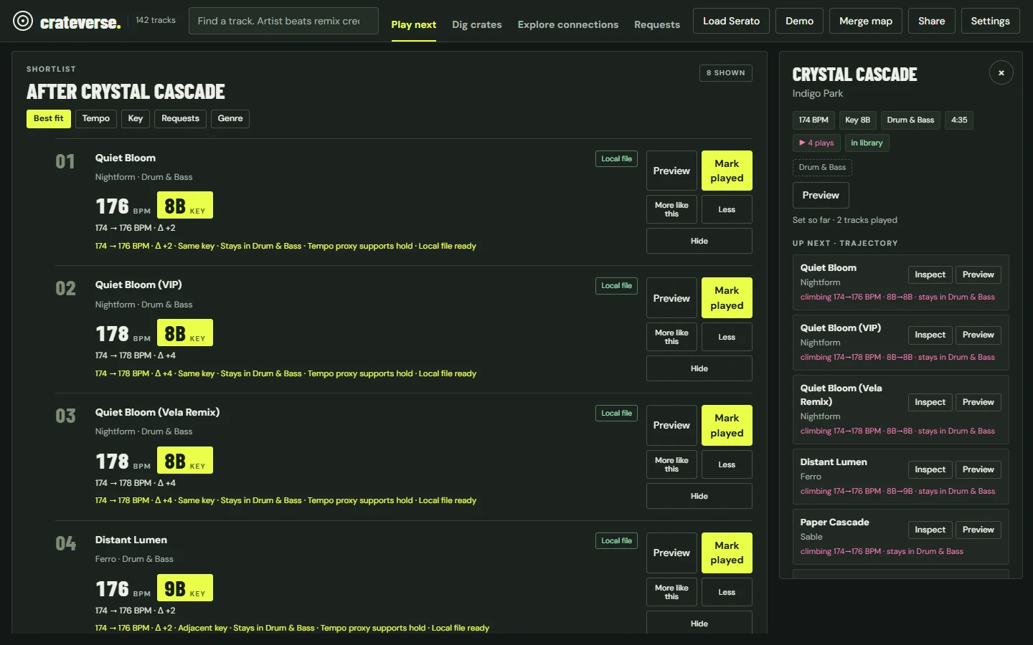Start the Demo
The width and height of the screenshot is (1033, 645).
tap(799, 21)
